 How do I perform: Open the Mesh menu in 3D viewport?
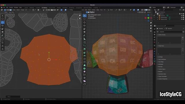pos(89,10)
